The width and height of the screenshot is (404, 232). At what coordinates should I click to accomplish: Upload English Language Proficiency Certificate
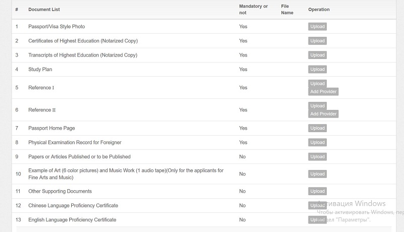(x=318, y=220)
